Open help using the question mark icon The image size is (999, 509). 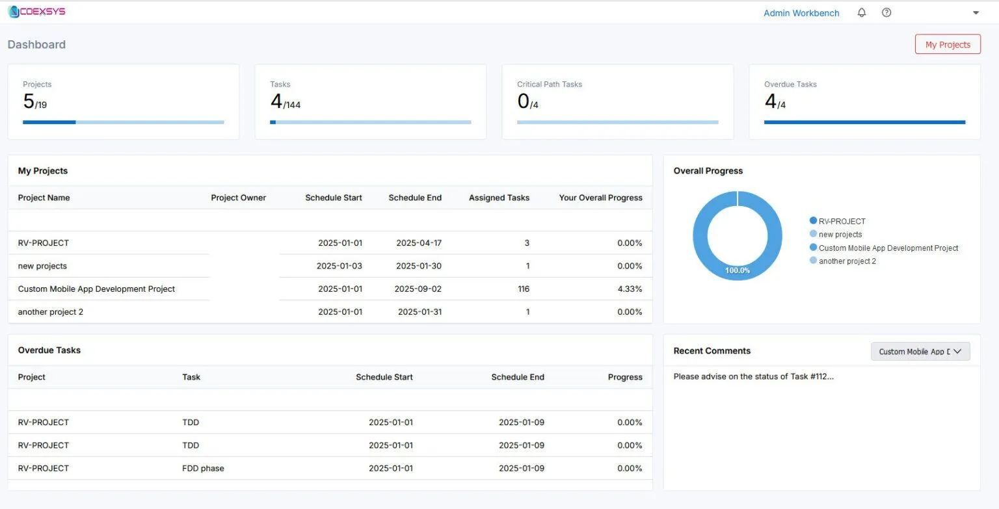(x=886, y=12)
